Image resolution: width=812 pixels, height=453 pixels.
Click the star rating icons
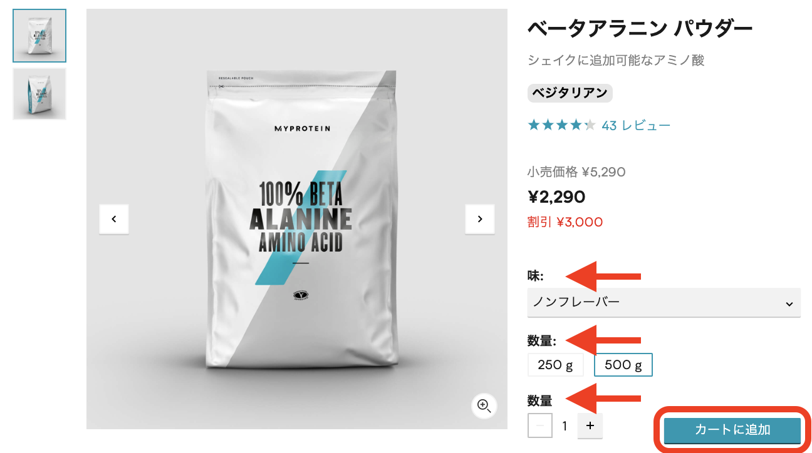pyautogui.click(x=561, y=125)
